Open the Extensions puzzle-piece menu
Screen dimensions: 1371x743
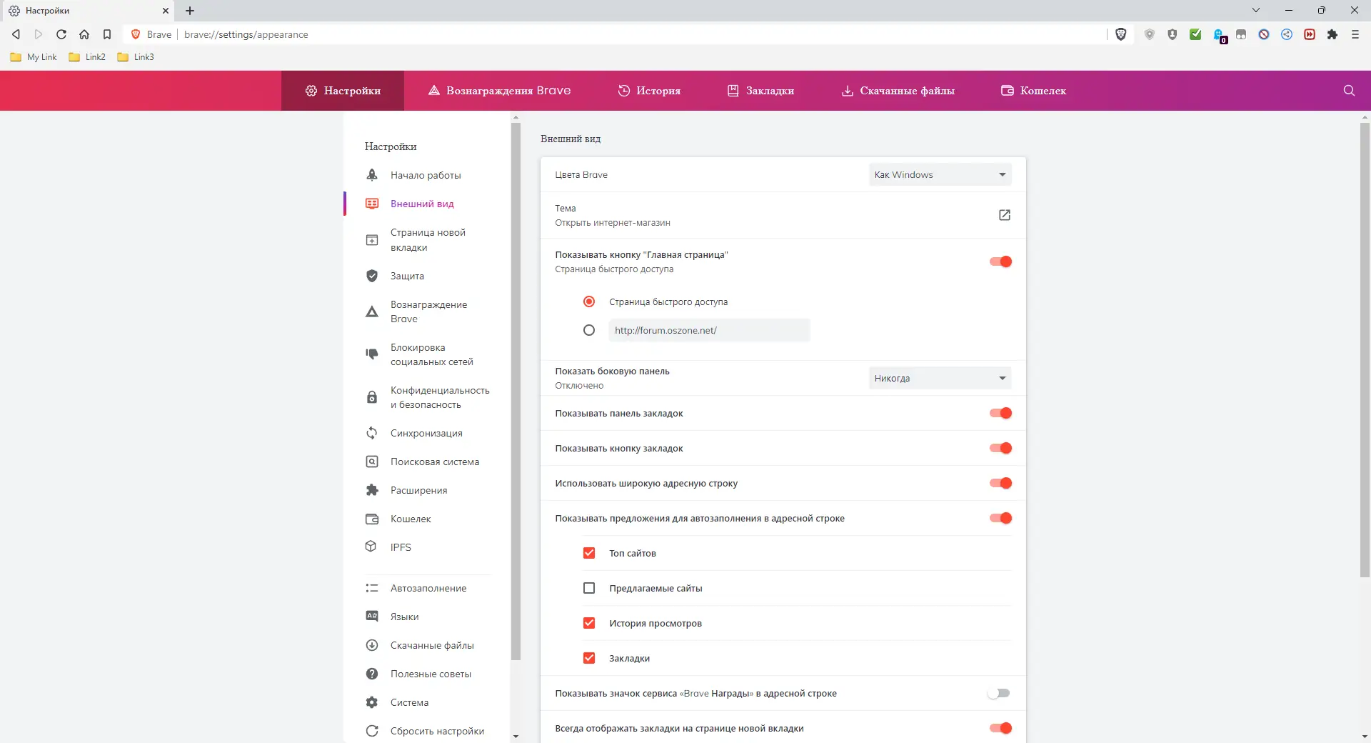click(1332, 34)
